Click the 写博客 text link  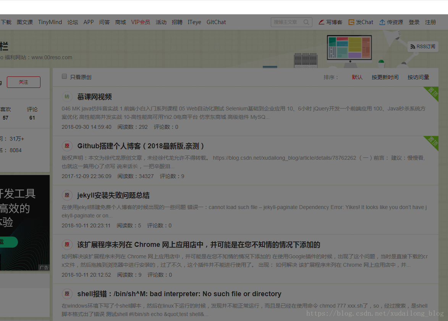pyautogui.click(x=334, y=22)
